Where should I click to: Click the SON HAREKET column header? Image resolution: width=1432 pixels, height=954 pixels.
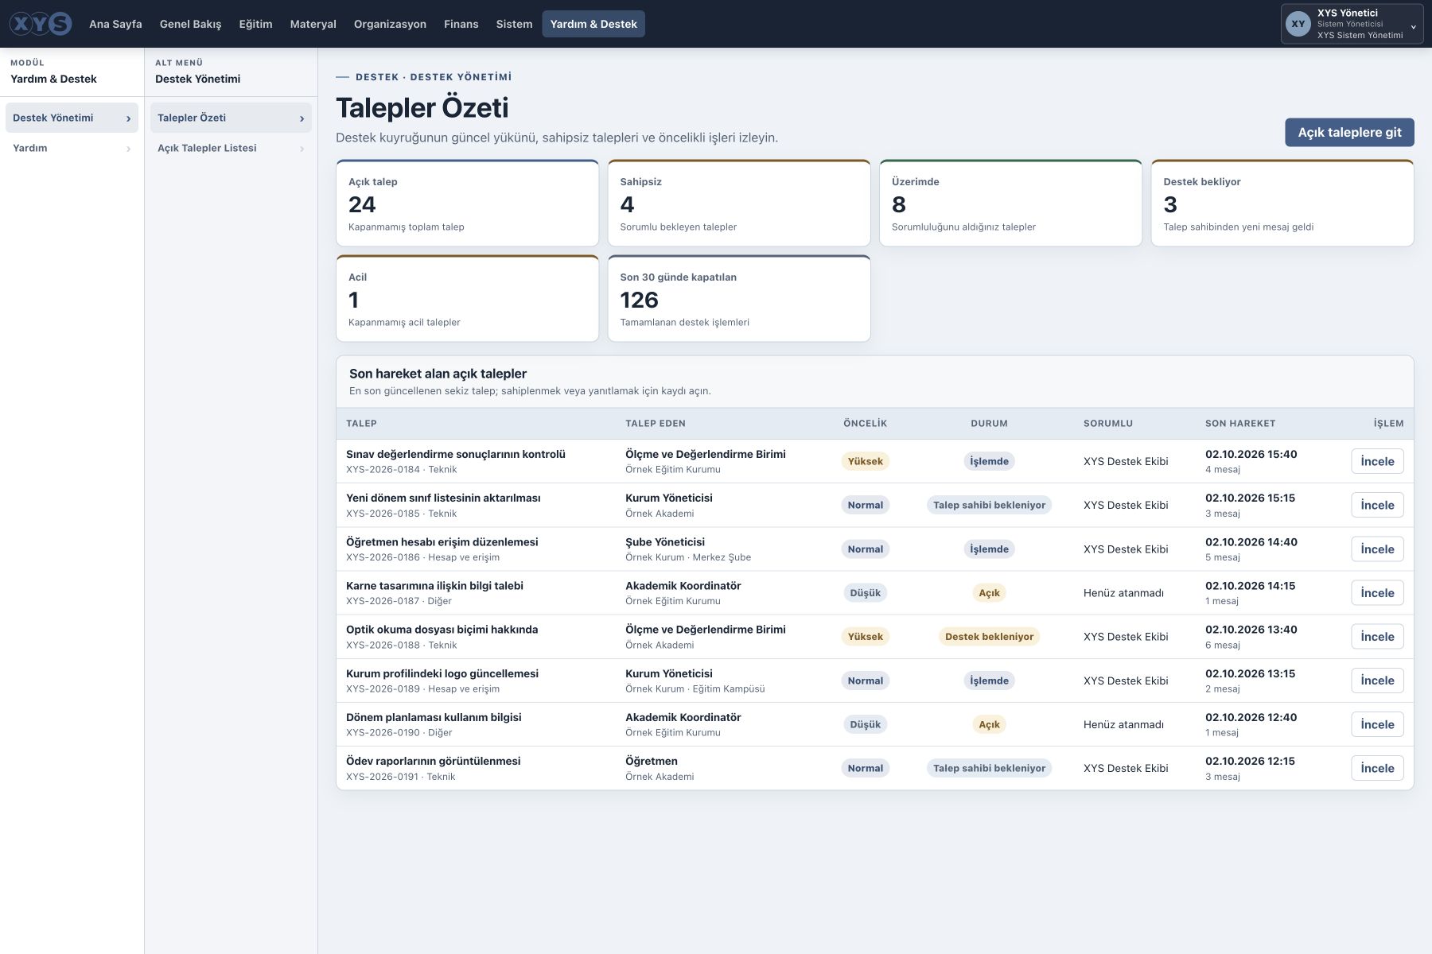(x=1239, y=424)
